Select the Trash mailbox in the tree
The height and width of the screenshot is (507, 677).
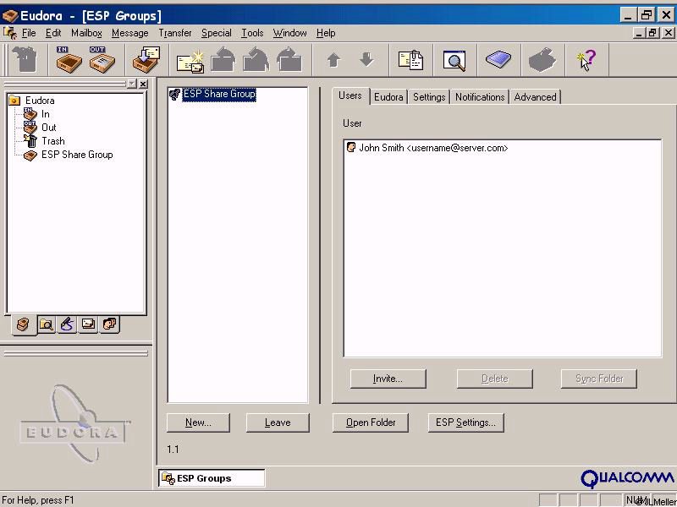click(x=53, y=141)
